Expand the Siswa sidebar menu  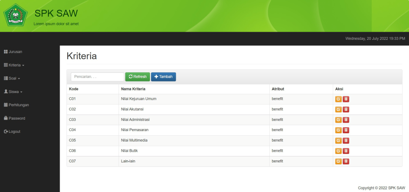[13, 91]
